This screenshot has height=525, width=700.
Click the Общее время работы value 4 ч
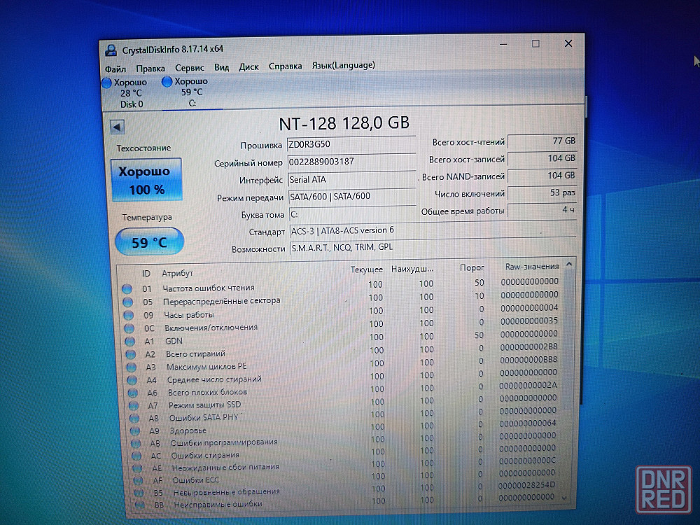click(x=542, y=210)
